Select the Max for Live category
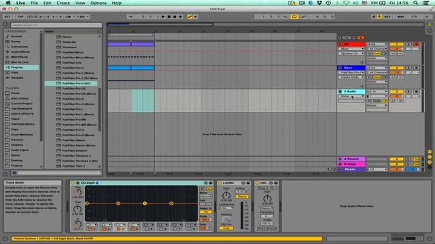 20,62
